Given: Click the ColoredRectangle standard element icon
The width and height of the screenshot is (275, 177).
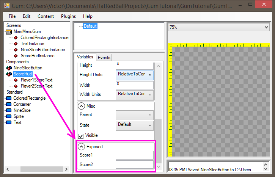Looking at the screenshot, I should click(x=9, y=98).
